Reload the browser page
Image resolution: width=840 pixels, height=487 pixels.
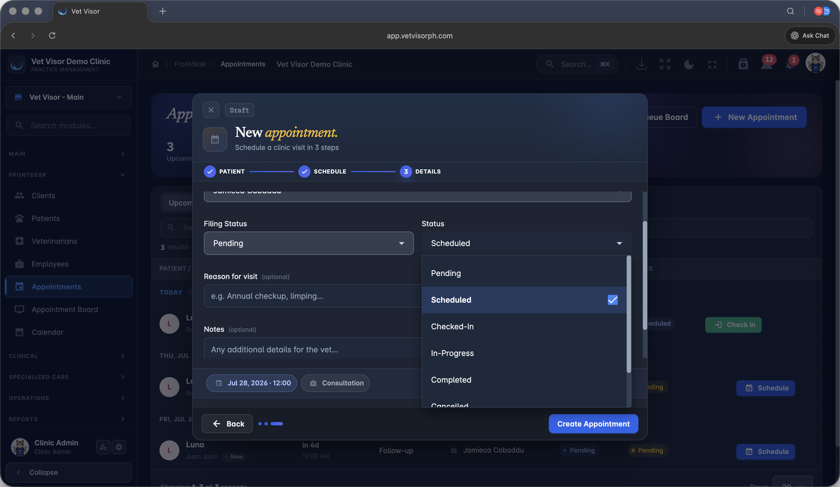point(52,36)
